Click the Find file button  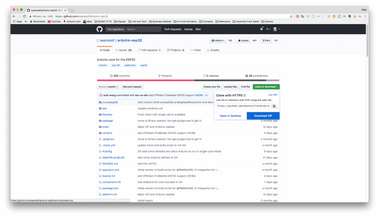(245, 87)
